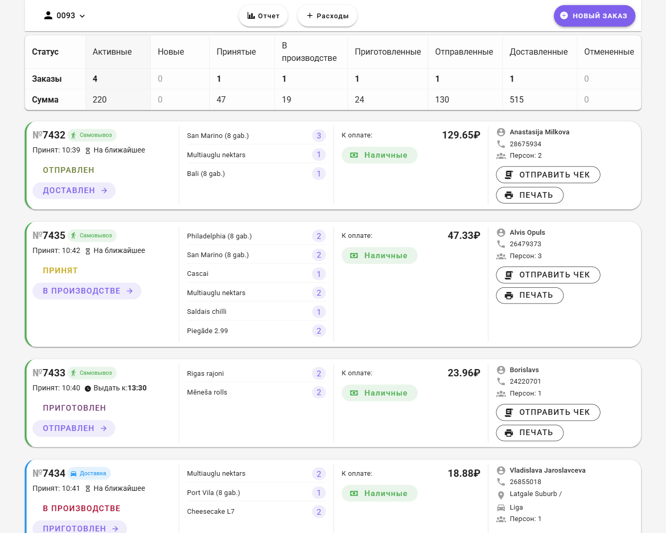
Task: Click Наличные payment chip for order 7432
Action: (x=379, y=155)
